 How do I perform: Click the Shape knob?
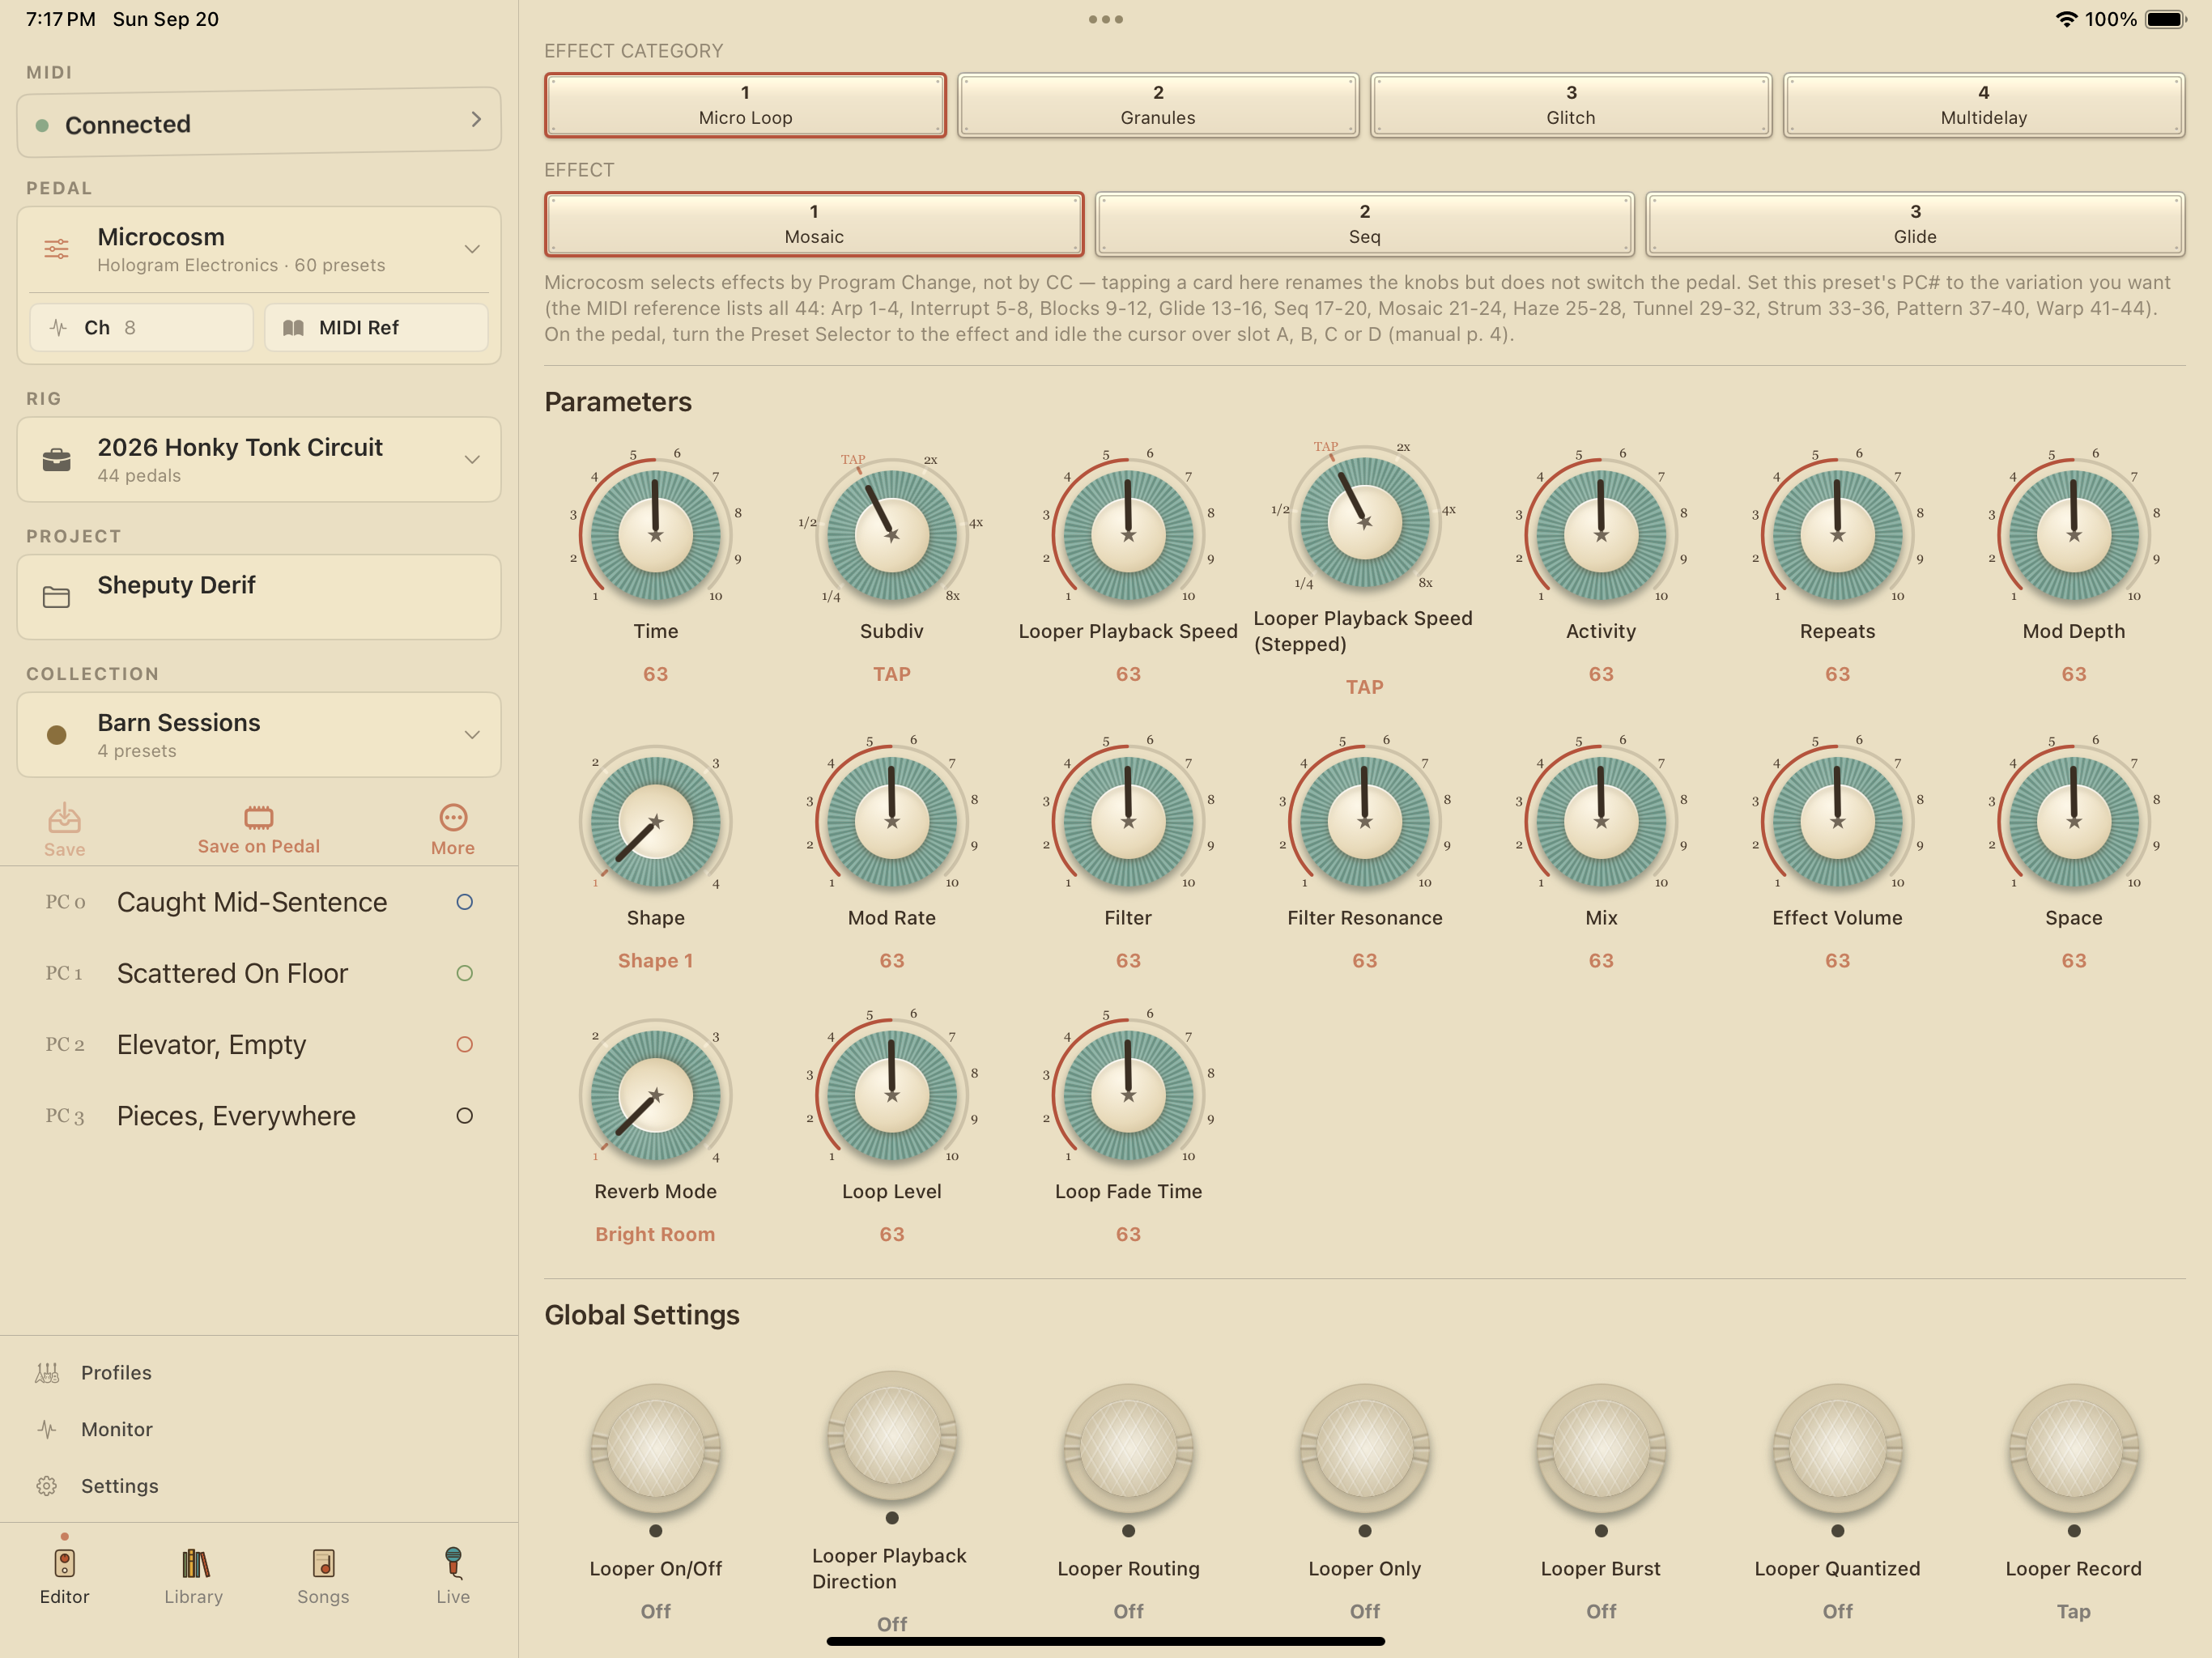tap(656, 822)
